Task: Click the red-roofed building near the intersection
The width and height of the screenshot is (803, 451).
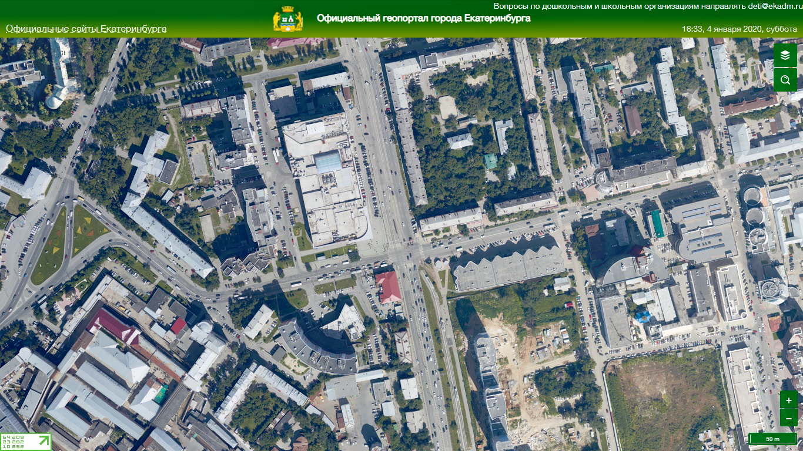Action: pyautogui.click(x=387, y=287)
